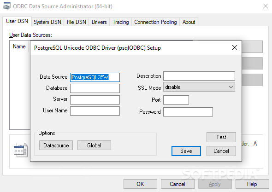Click into the Server field
272x192 pixels.
coord(95,100)
